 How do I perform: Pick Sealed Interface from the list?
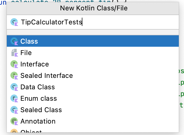pos(47,76)
